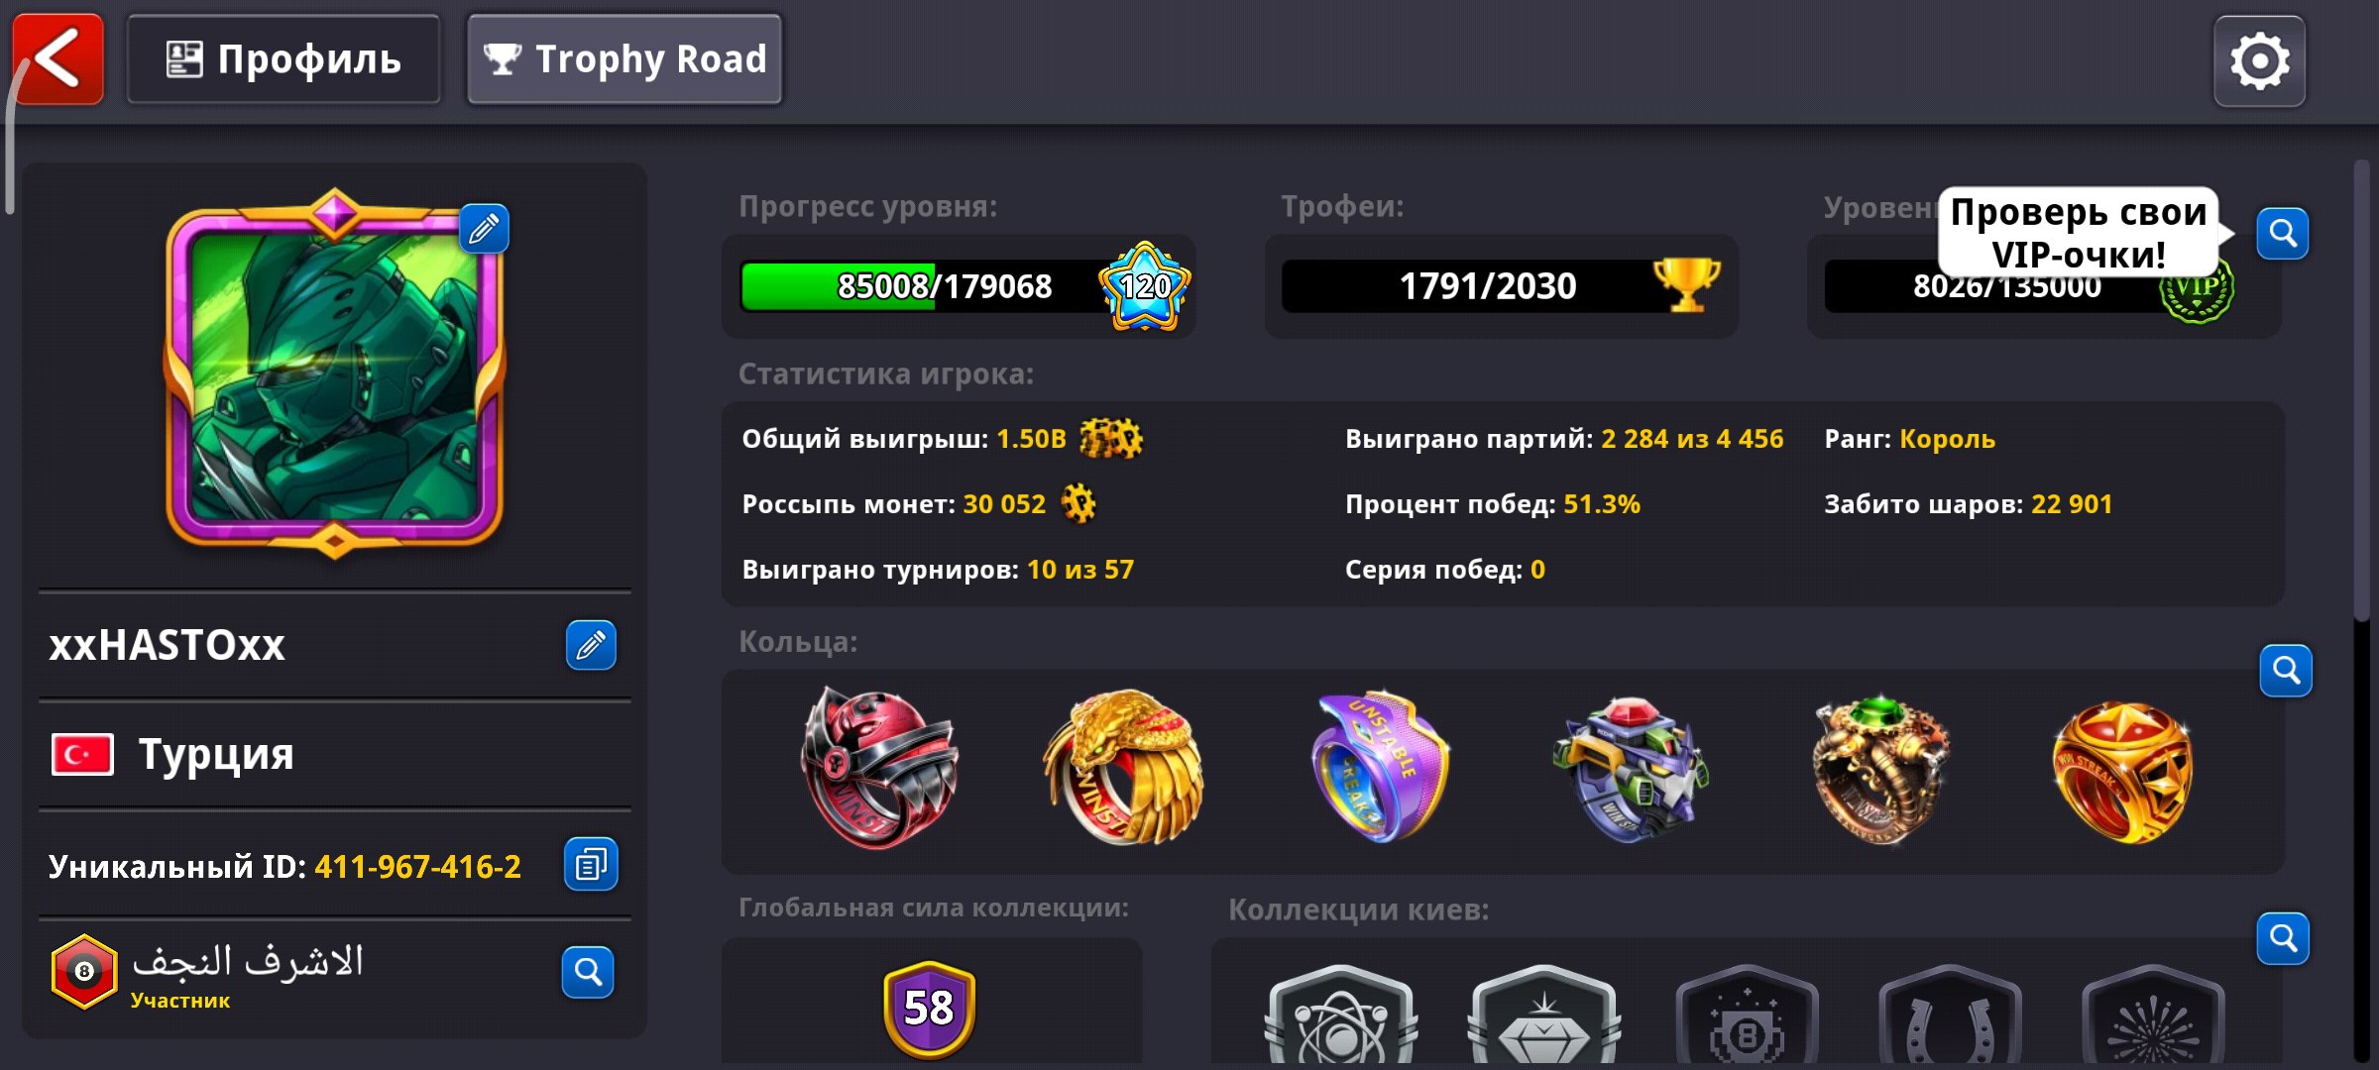Edit avatar with the pencil icon
2379x1070 pixels.
pyautogui.click(x=484, y=229)
